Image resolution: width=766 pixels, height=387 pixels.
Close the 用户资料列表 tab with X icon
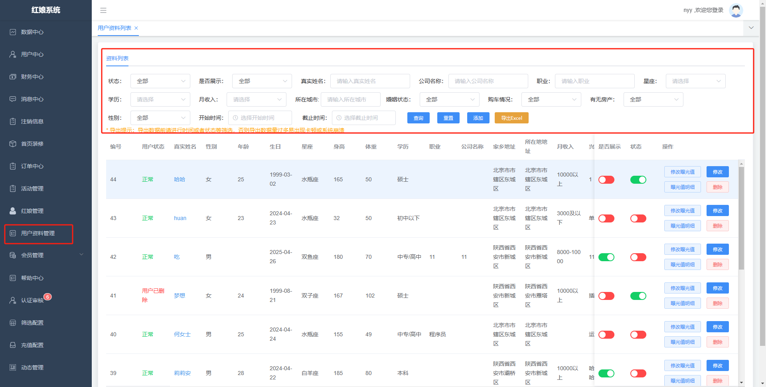click(x=136, y=28)
